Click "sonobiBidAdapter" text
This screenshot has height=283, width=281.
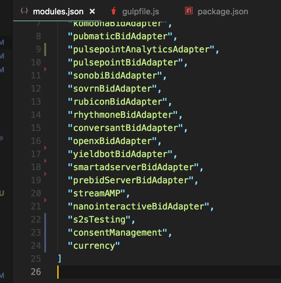(x=115, y=76)
